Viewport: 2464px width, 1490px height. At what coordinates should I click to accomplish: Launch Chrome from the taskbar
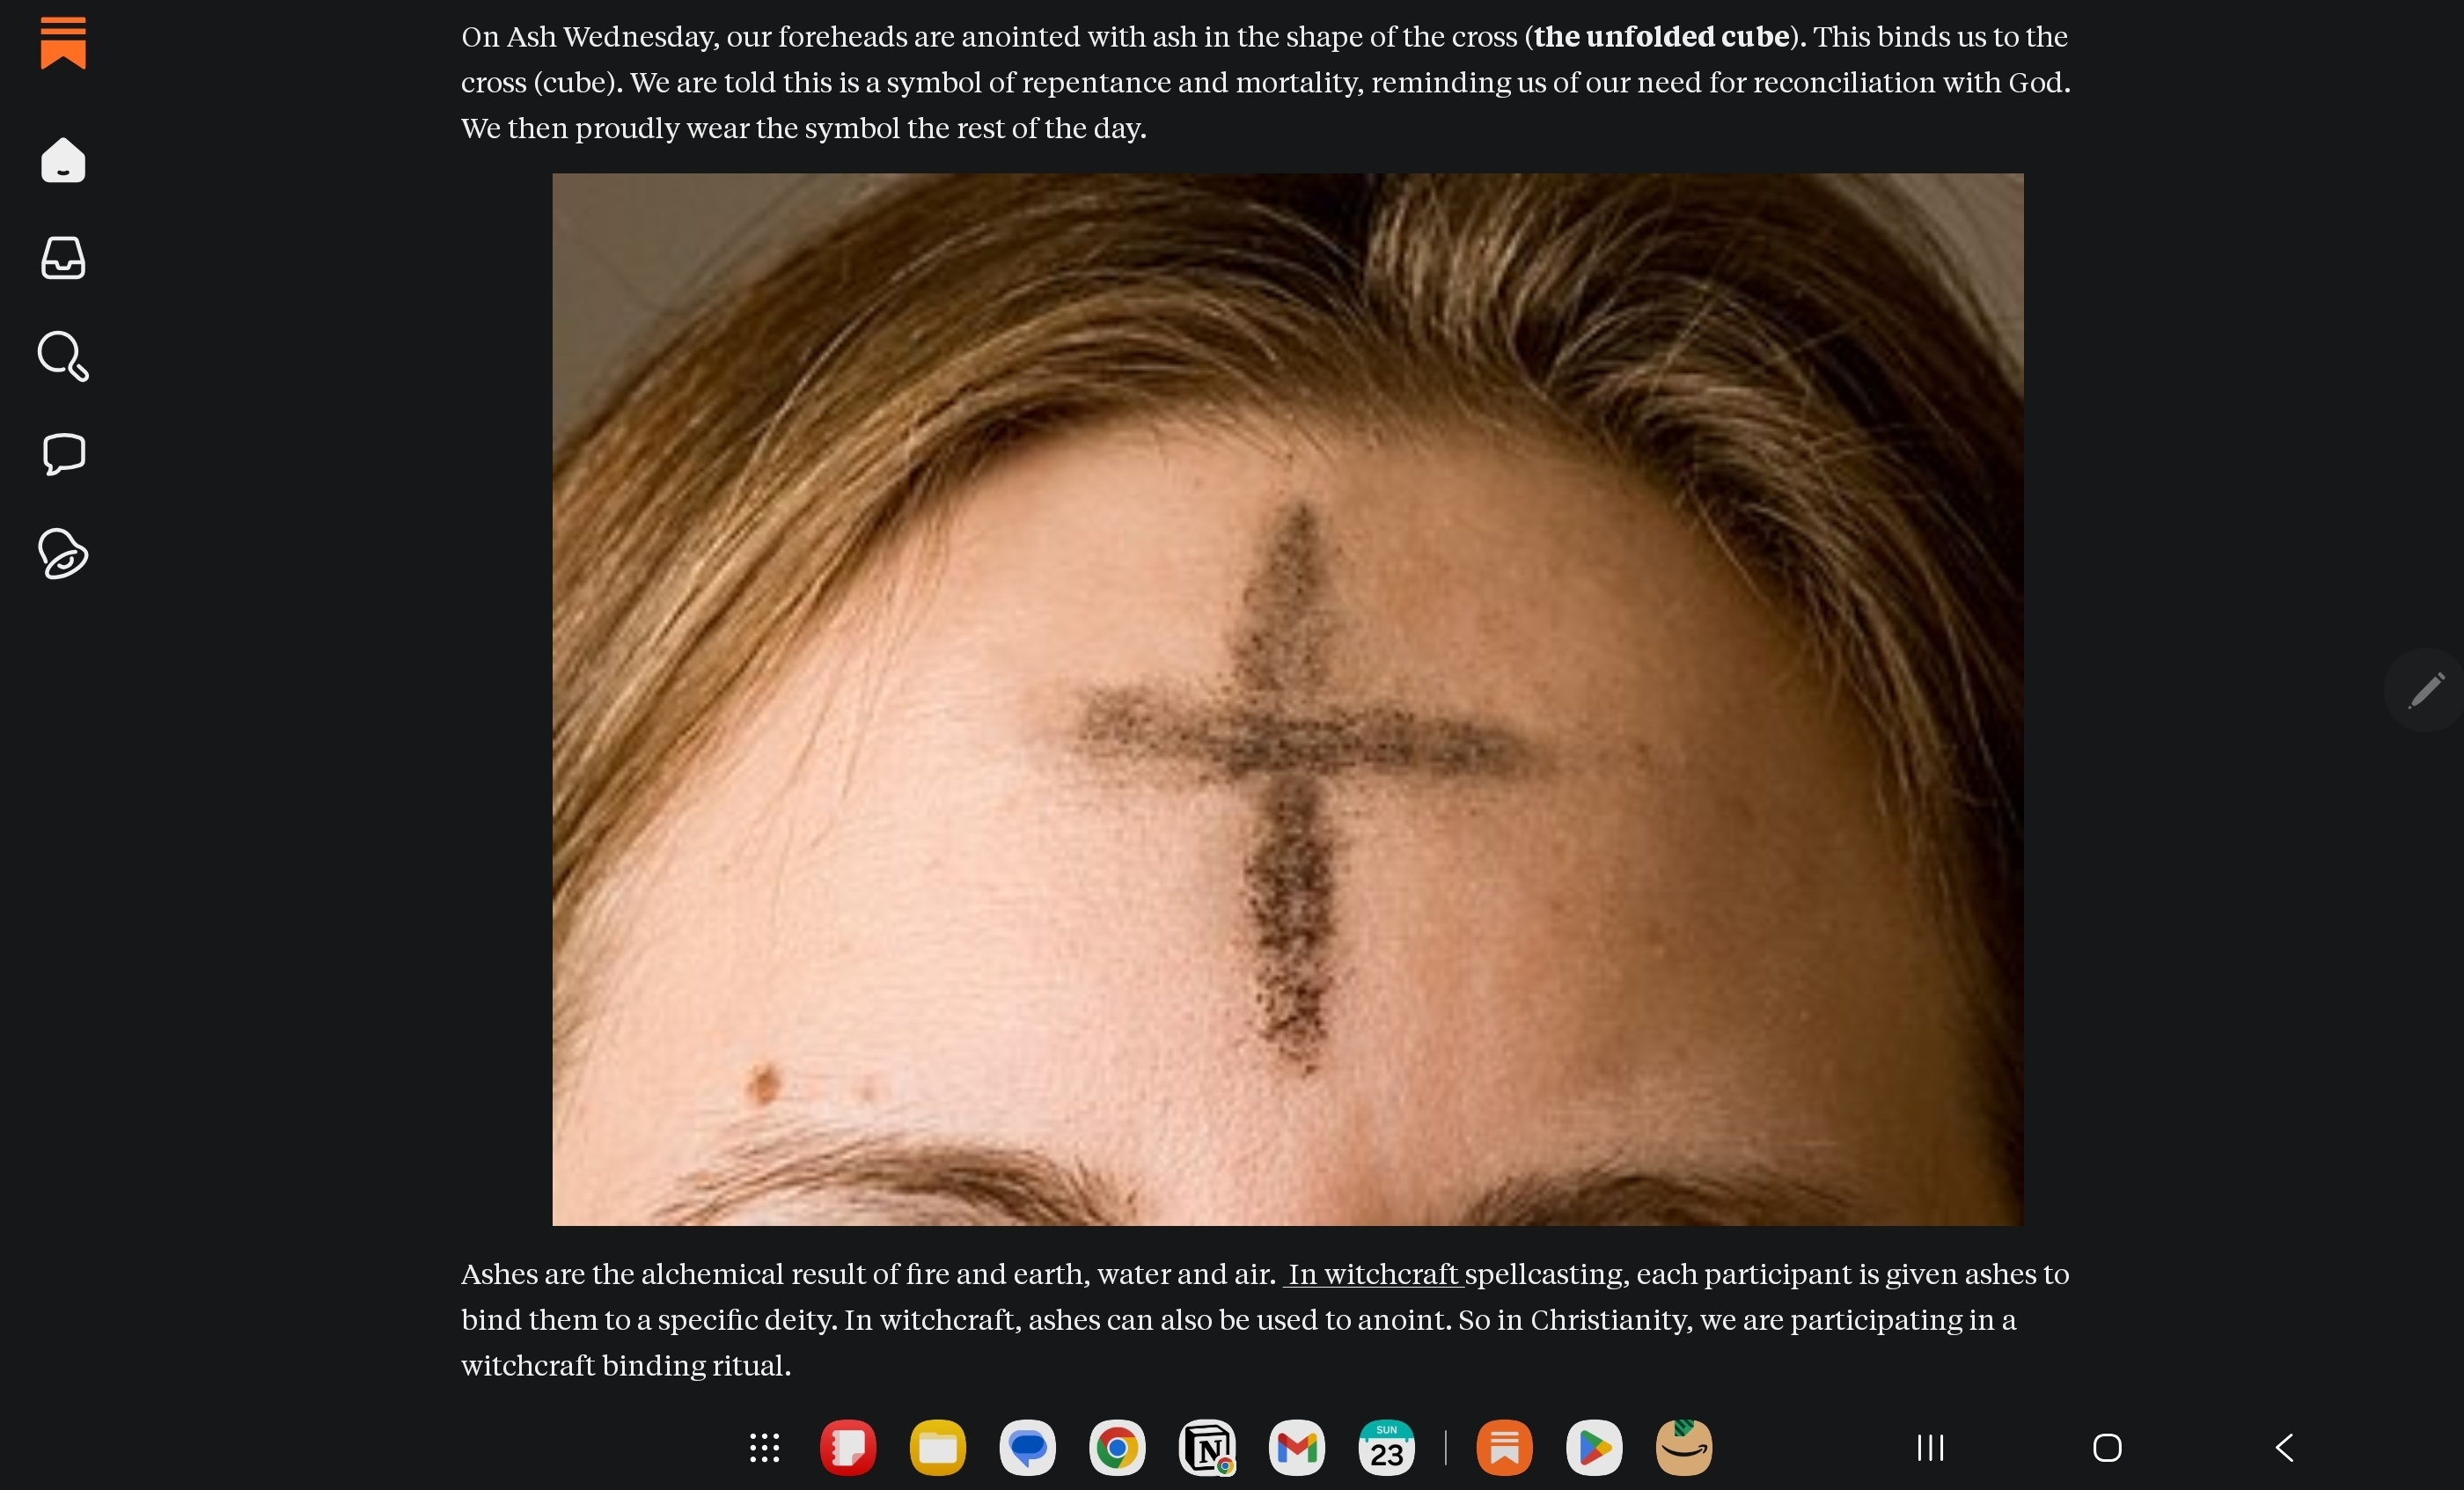tap(1117, 1447)
